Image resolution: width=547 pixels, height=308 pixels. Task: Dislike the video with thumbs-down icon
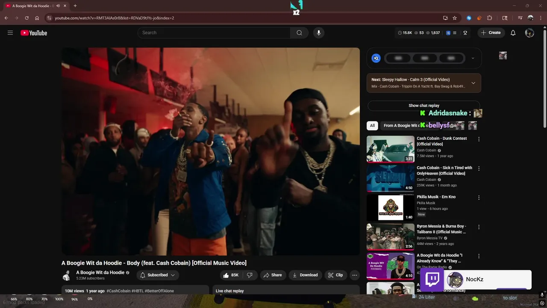tap(250, 275)
